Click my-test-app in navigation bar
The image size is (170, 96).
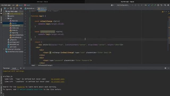(x=6, y=5)
